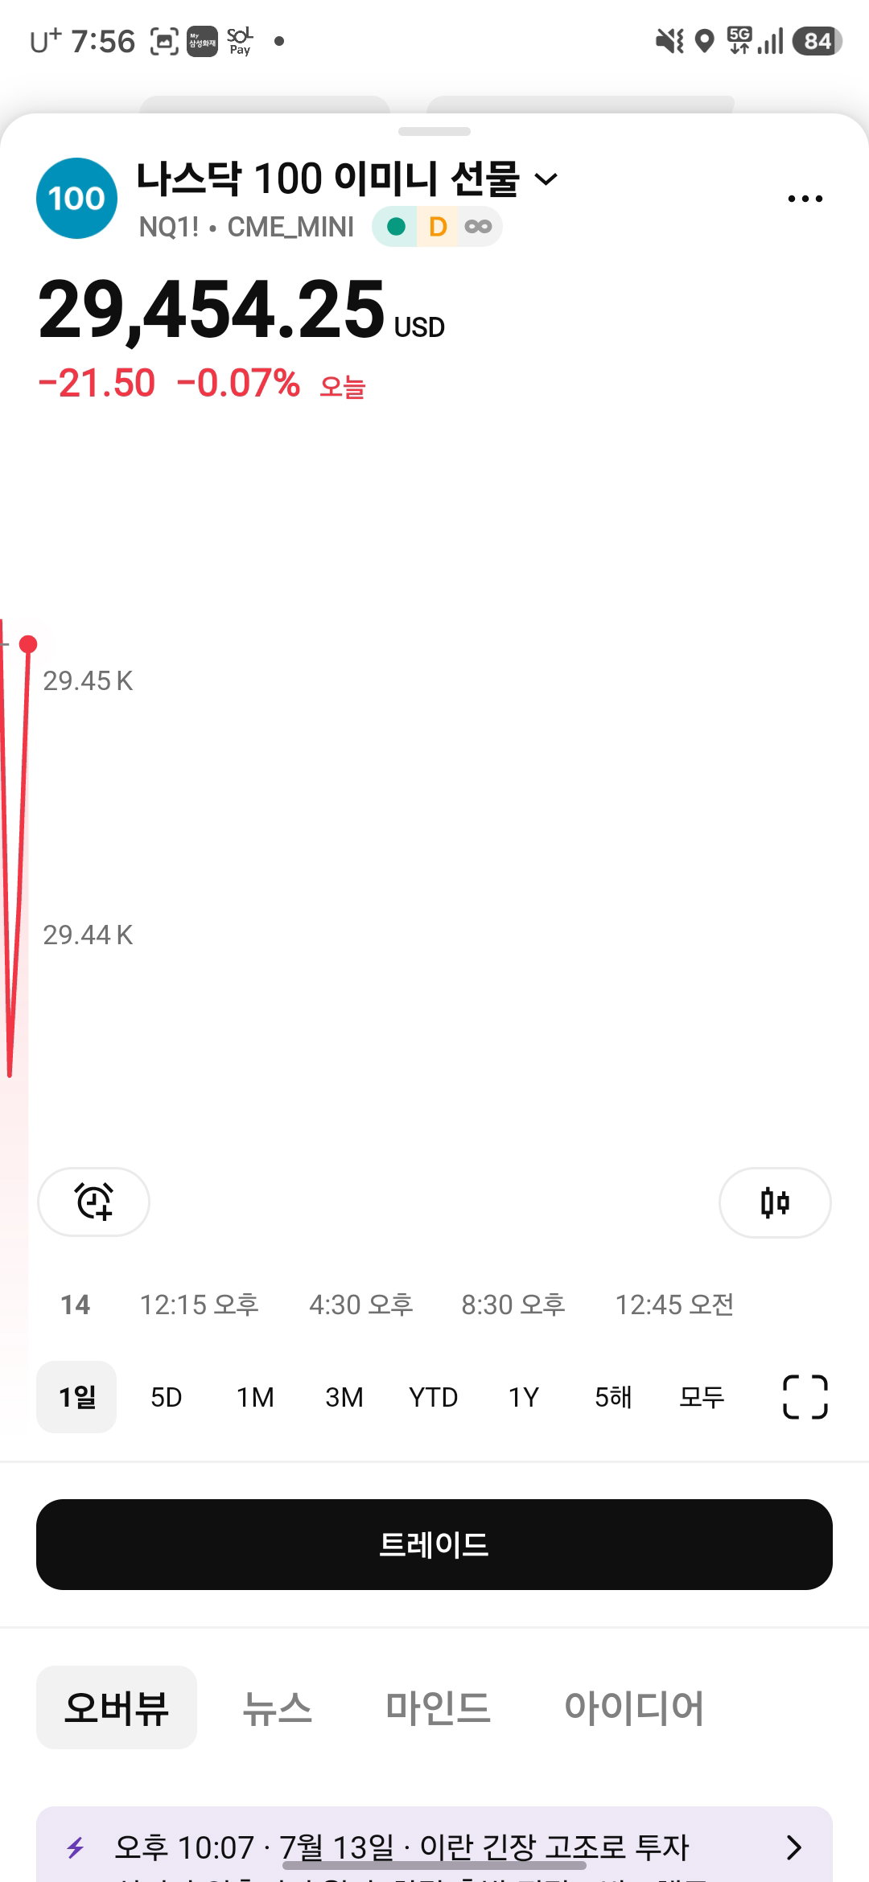Tap the orange D delayed data badge

pyautogui.click(x=438, y=227)
